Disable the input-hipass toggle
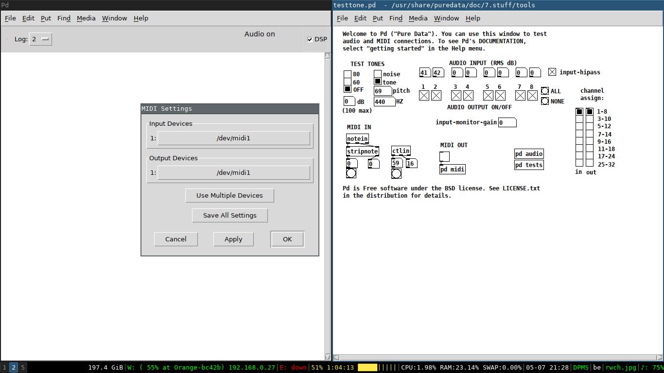 coord(552,72)
